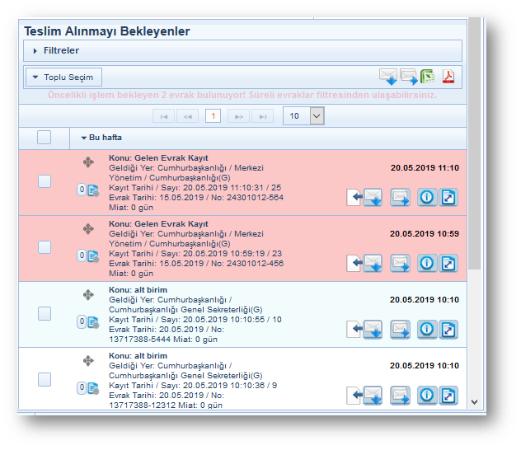Export the list to Excel
Screen dimensions: 521x450
tap(429, 77)
